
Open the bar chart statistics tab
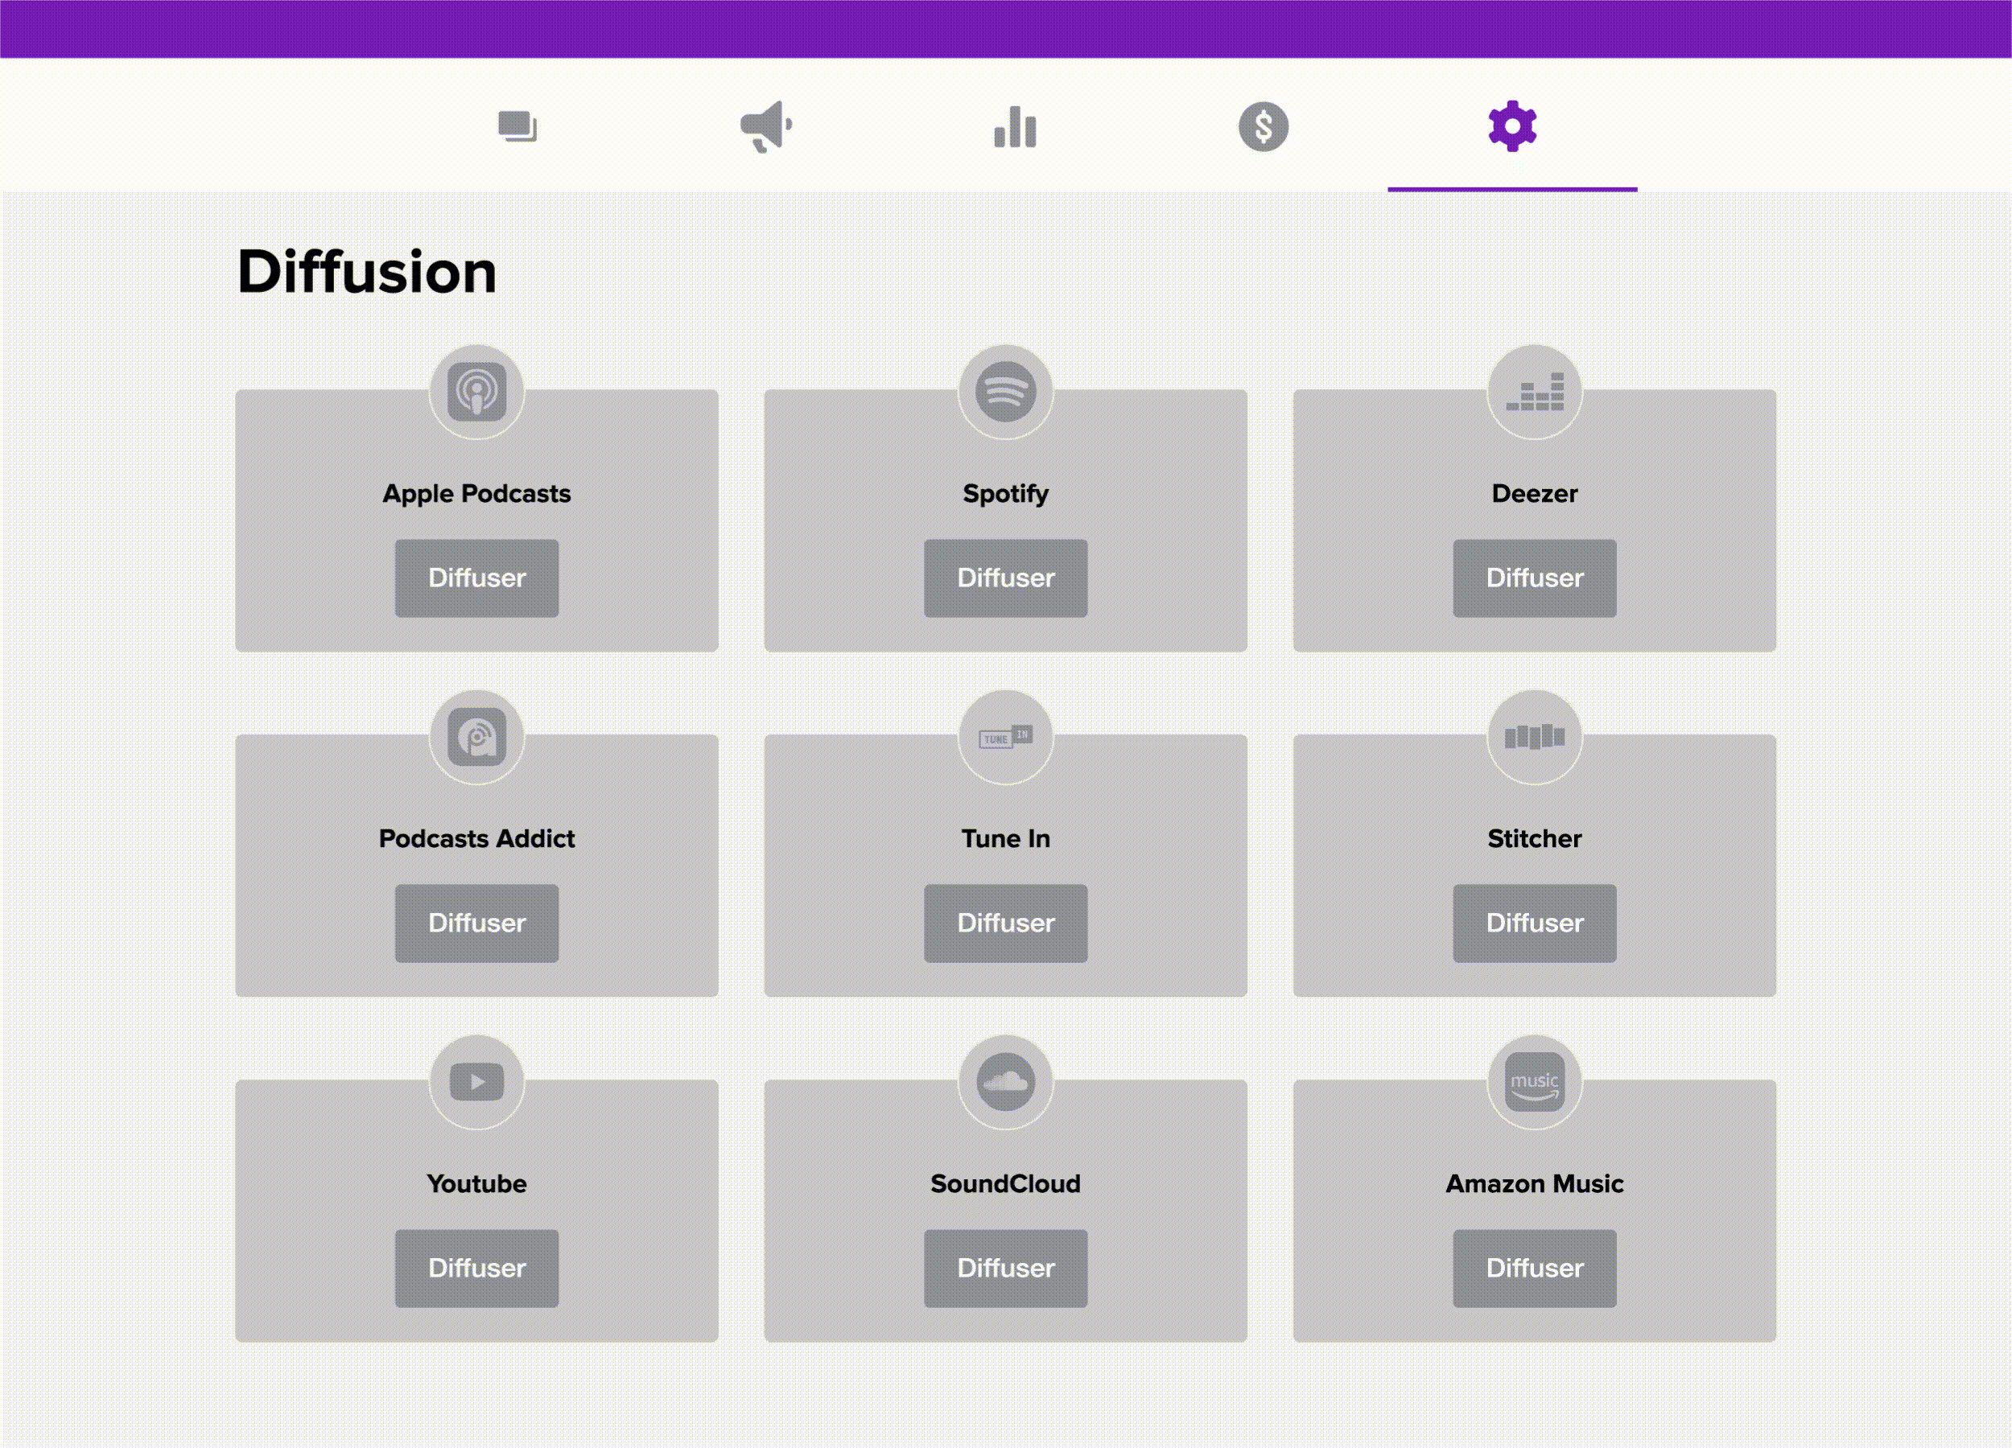[1015, 127]
